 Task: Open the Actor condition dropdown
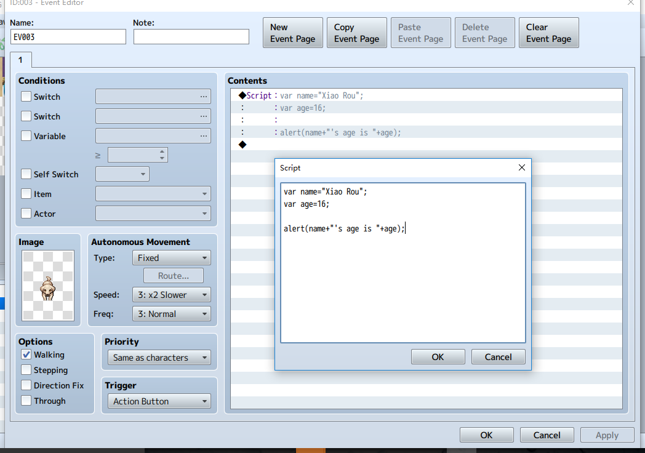point(153,214)
